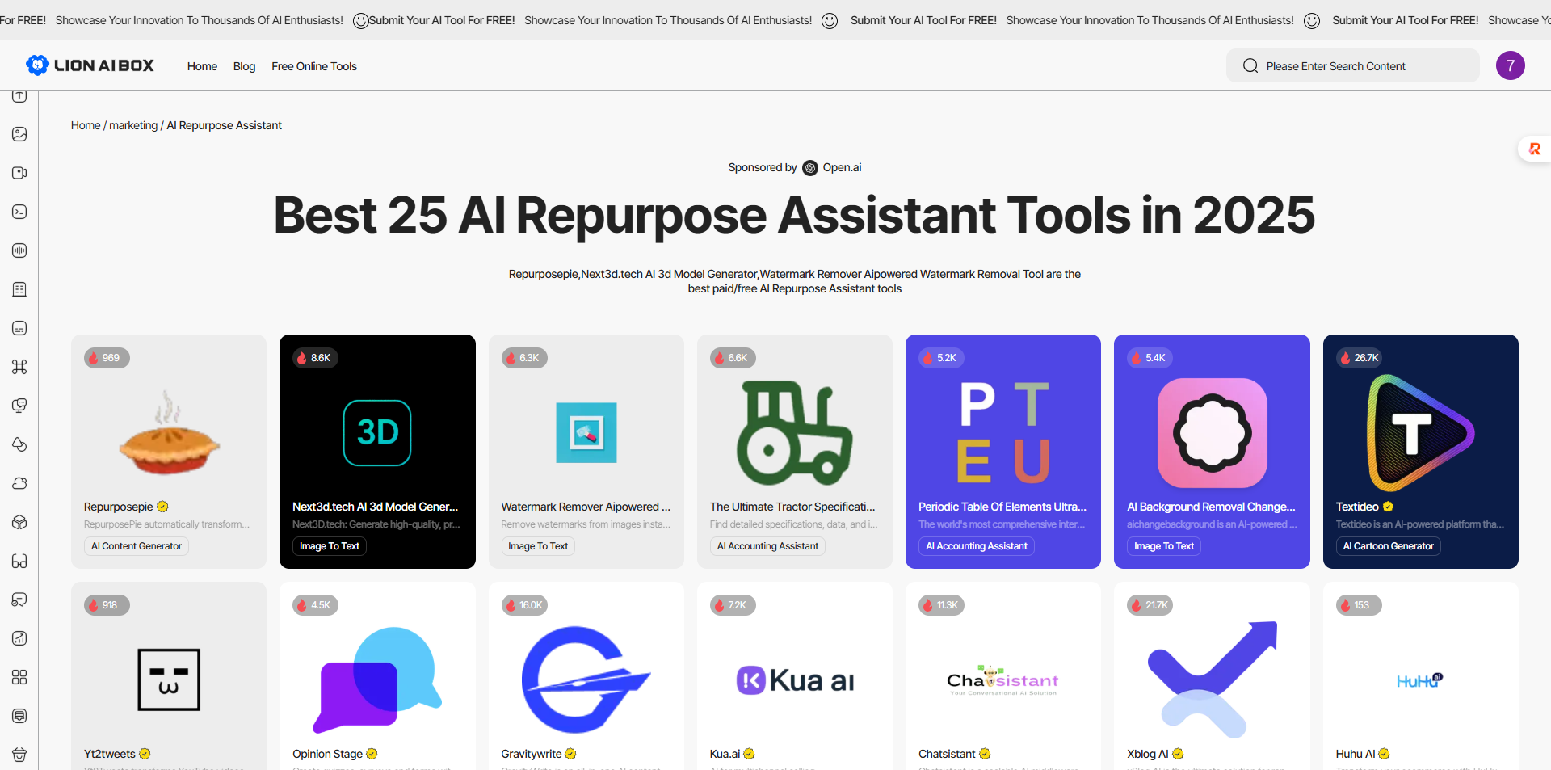The image size is (1551, 770).
Task: Open the cloud sidebar icon
Action: click(x=19, y=483)
